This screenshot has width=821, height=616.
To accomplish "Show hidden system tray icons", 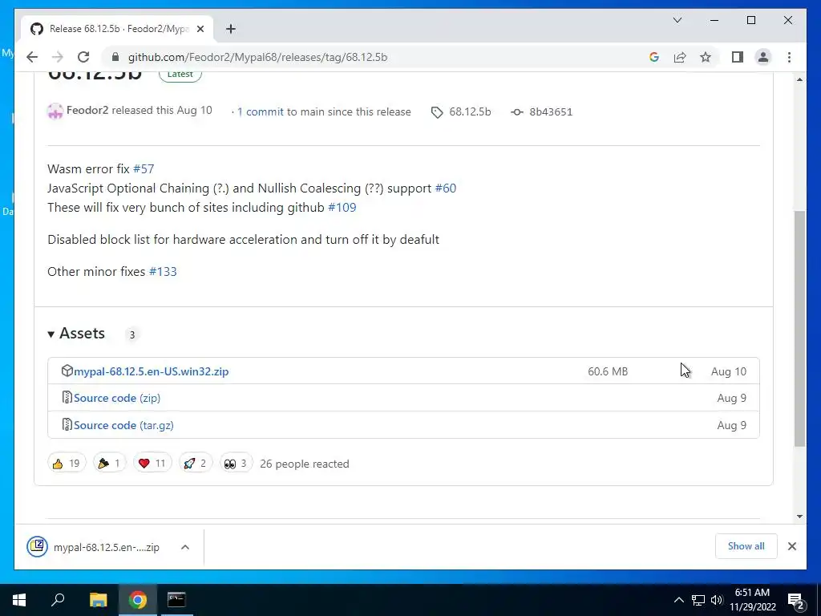I will point(678,600).
